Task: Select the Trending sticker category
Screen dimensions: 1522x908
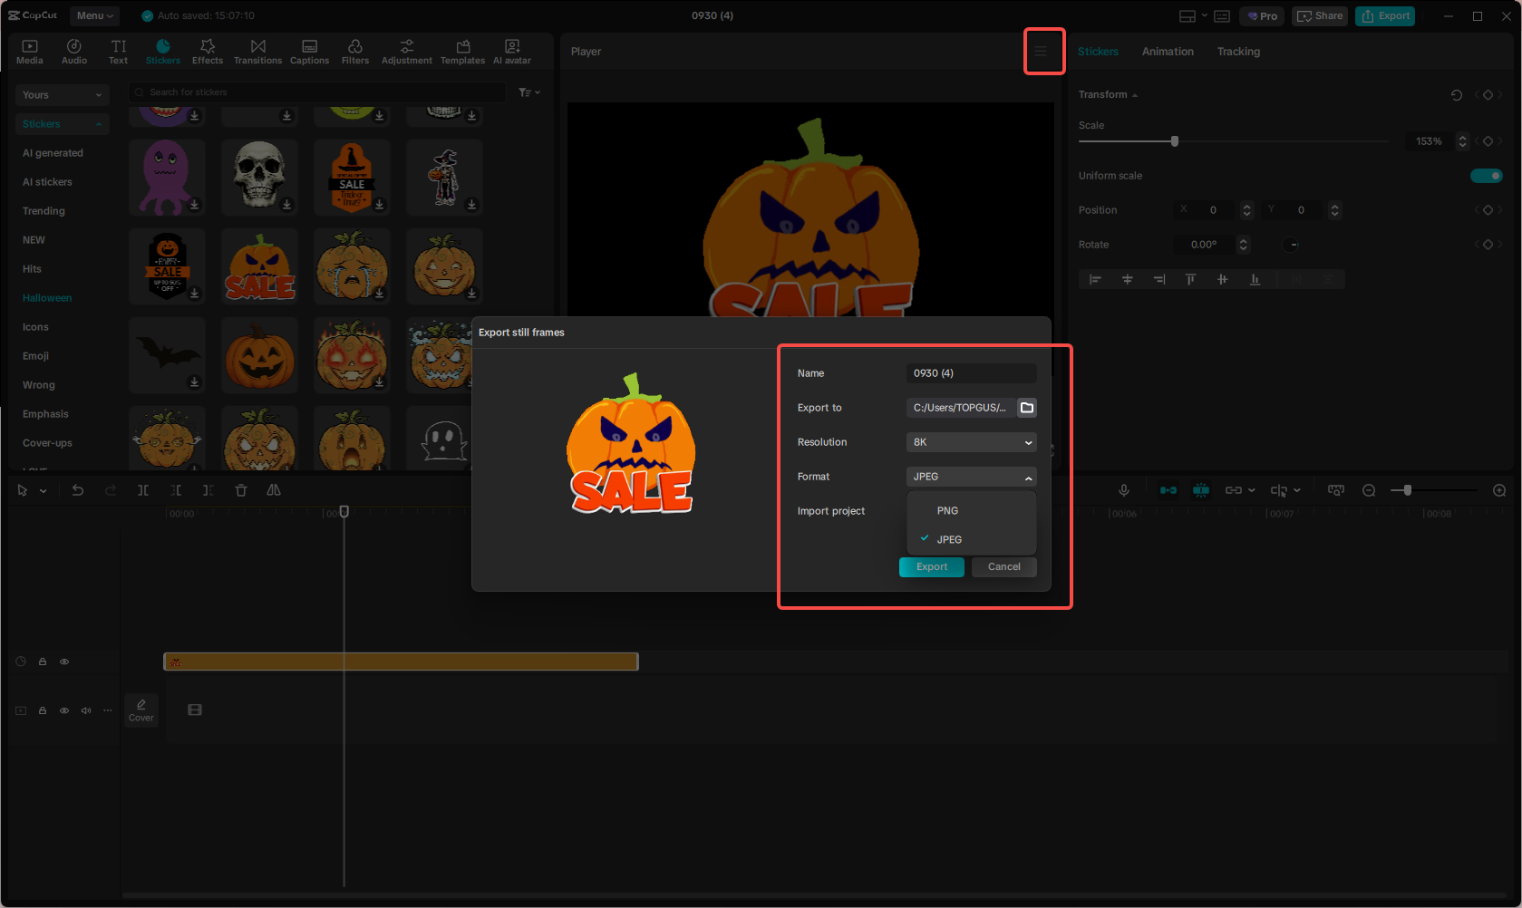Action: tap(44, 211)
